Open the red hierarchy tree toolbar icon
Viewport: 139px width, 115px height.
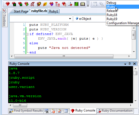point(58,4)
